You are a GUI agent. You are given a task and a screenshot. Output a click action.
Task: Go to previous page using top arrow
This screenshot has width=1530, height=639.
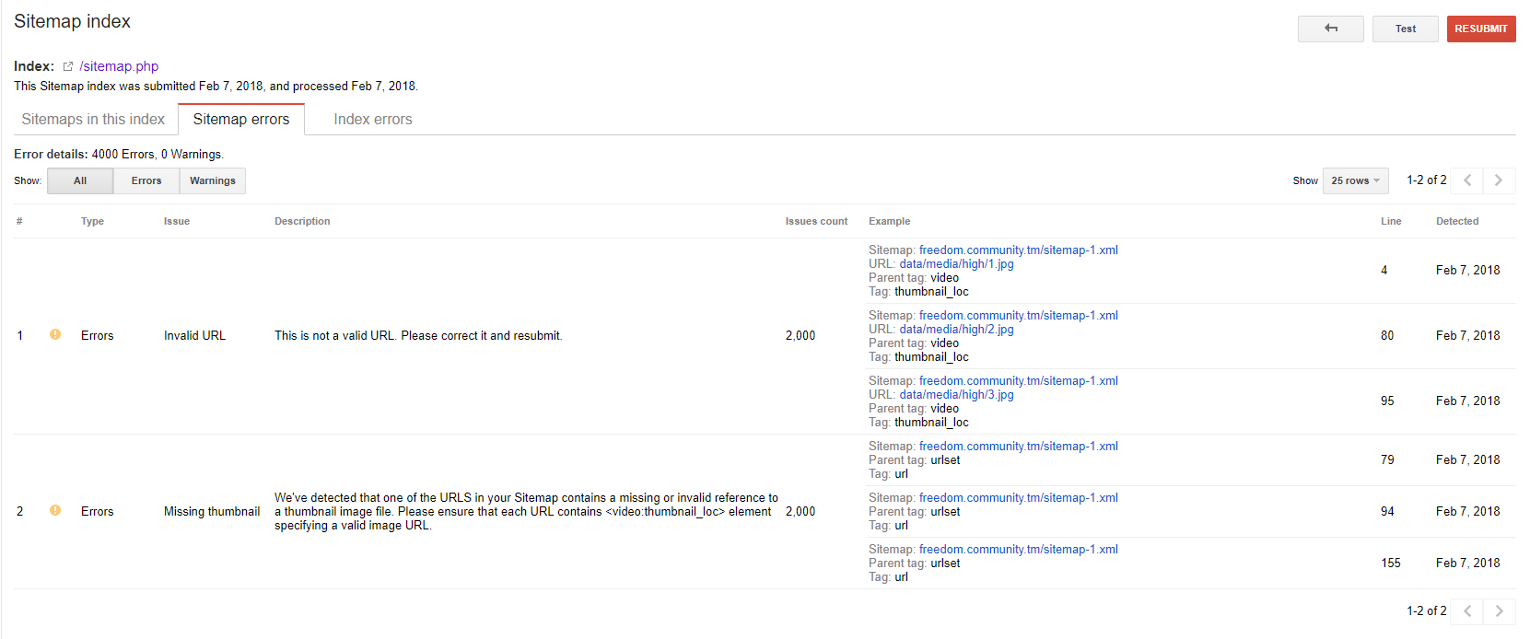(1467, 180)
